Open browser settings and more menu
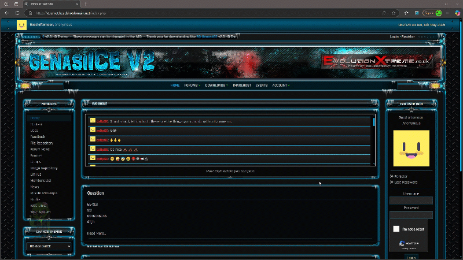 [x=447, y=13]
